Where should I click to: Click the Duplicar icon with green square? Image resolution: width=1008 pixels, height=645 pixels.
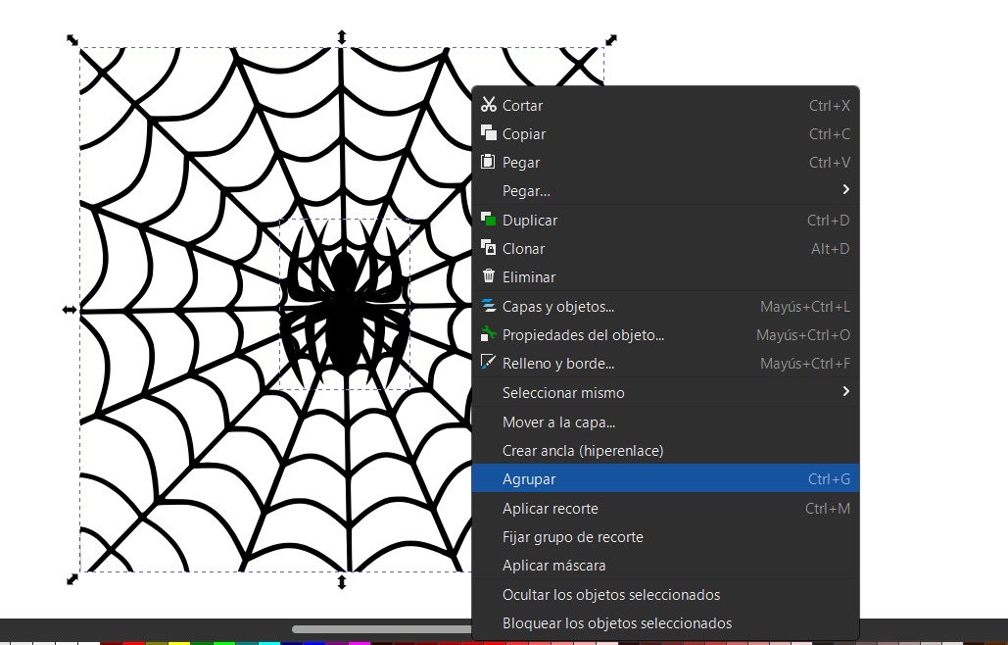(489, 219)
